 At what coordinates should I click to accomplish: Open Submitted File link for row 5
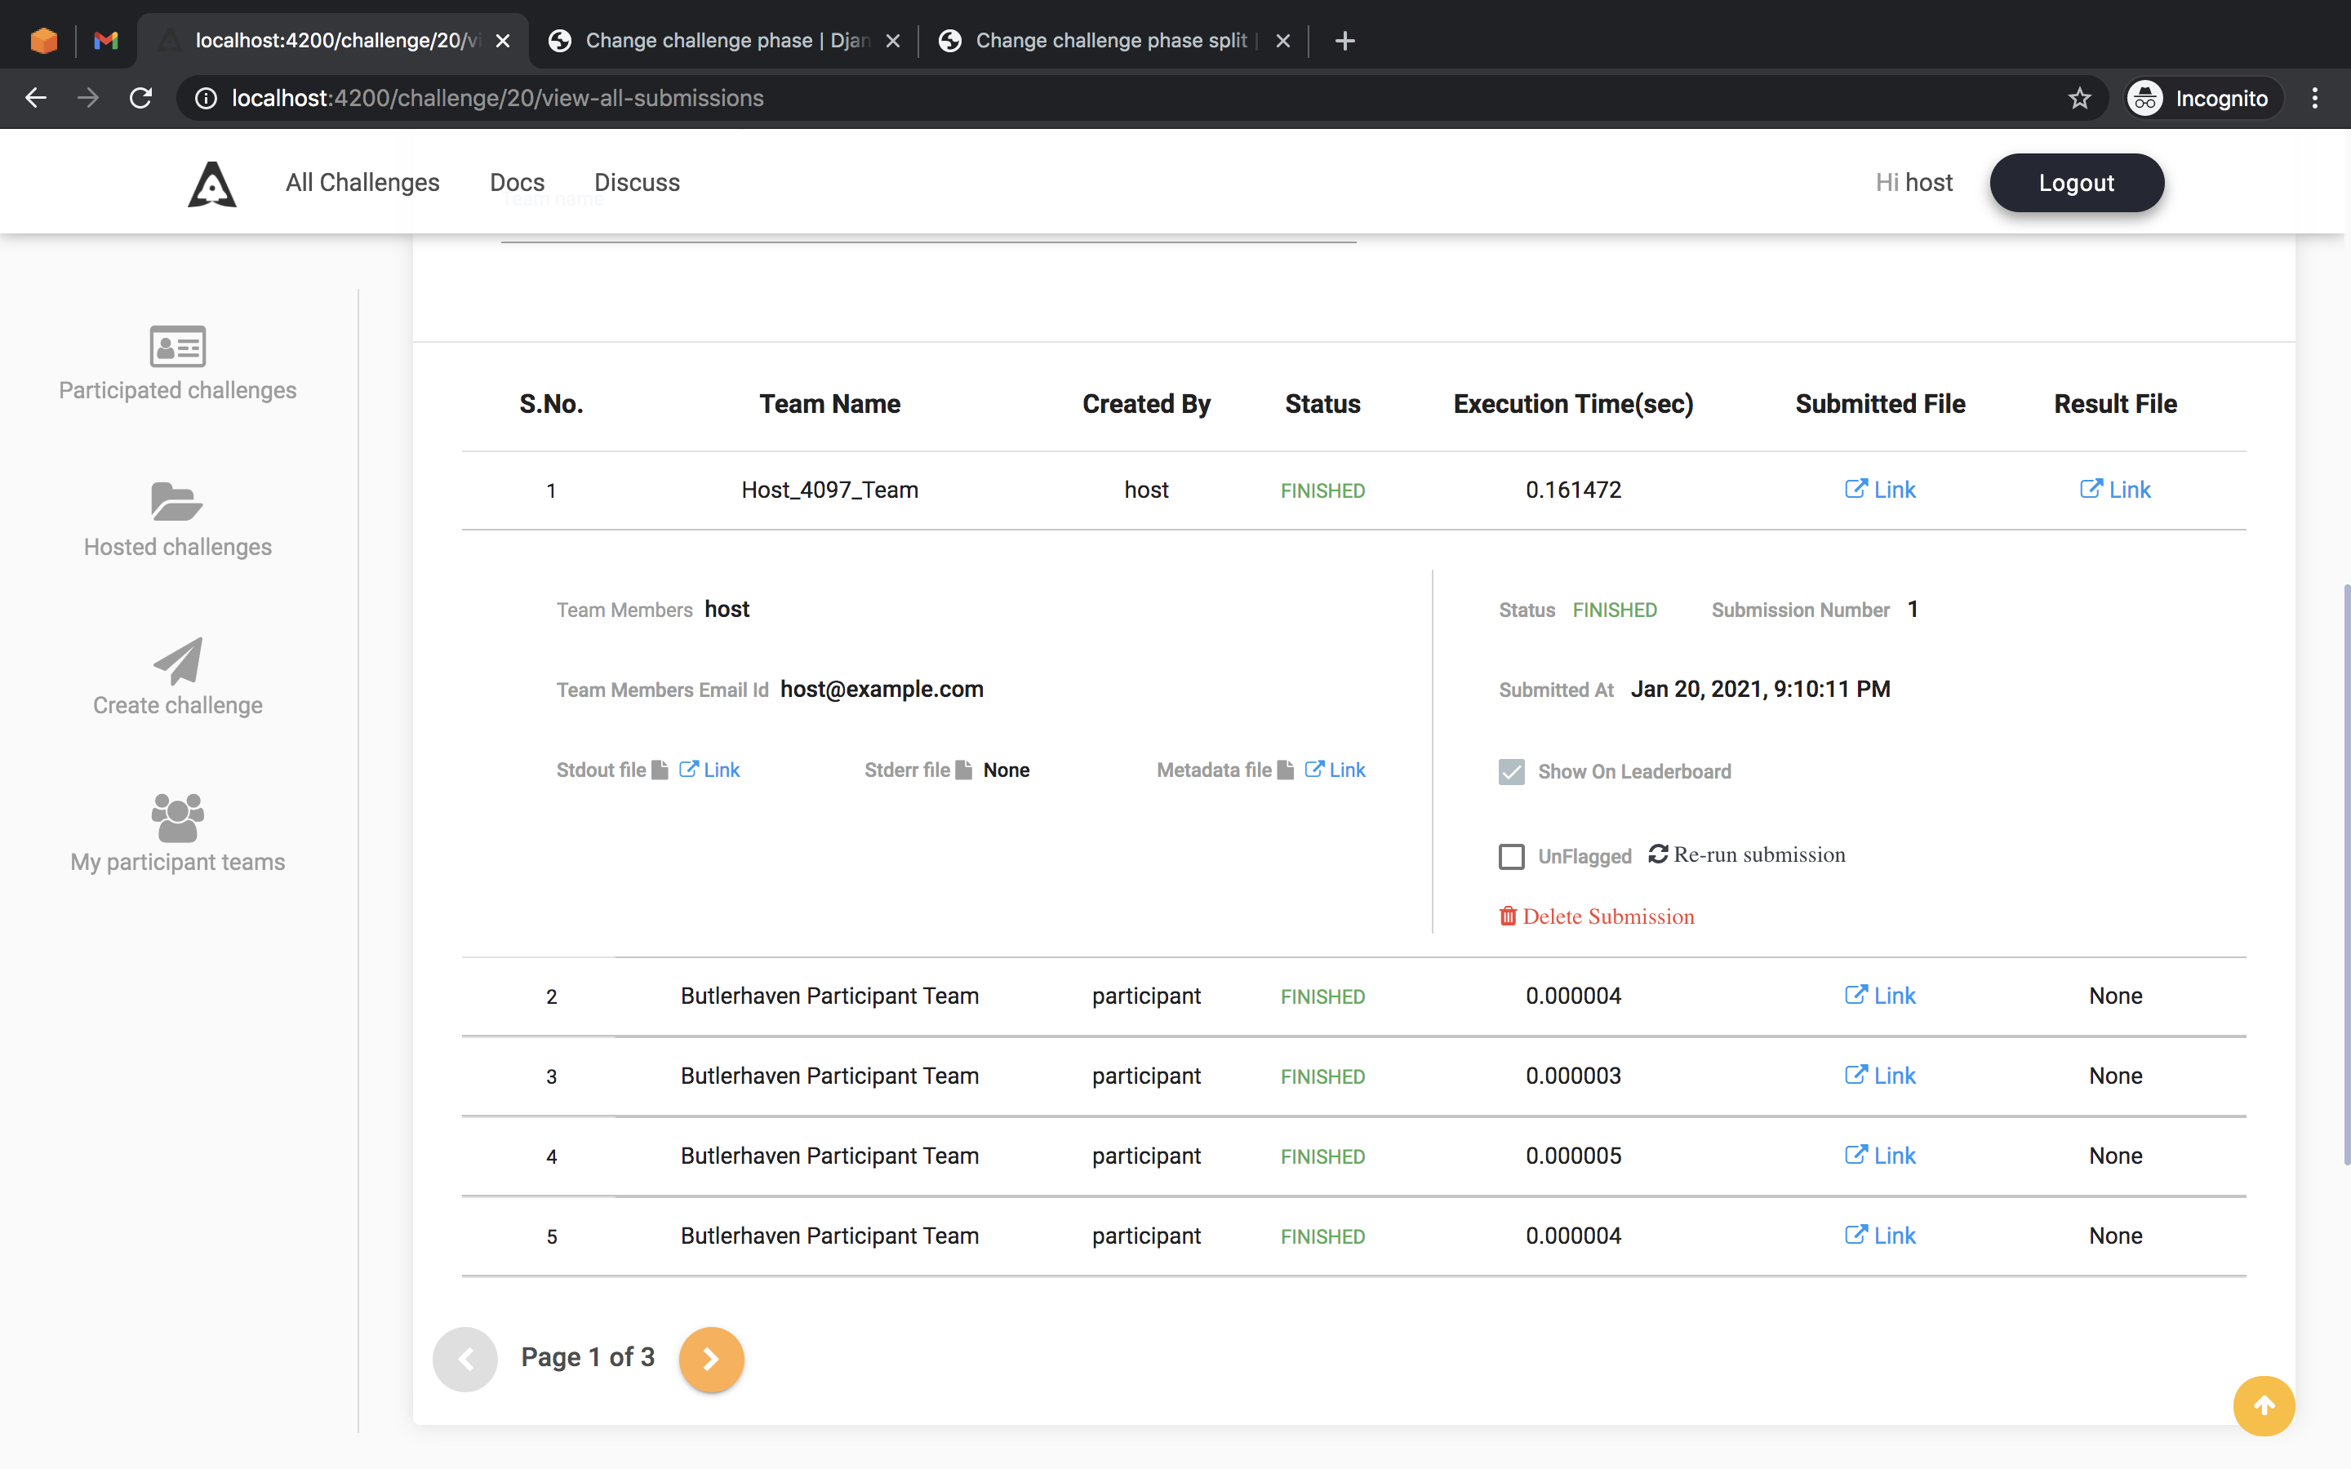(1880, 1235)
